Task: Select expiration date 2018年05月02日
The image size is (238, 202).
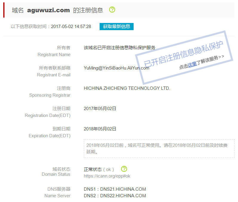Action: click(x=100, y=129)
